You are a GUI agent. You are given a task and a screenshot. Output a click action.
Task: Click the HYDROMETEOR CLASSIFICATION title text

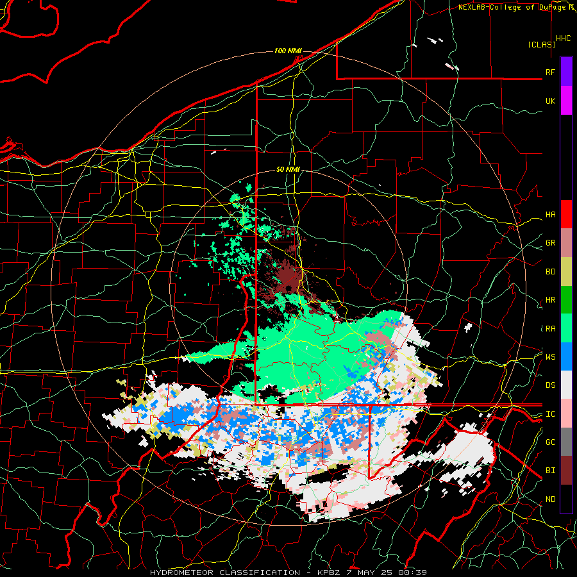pos(225,573)
